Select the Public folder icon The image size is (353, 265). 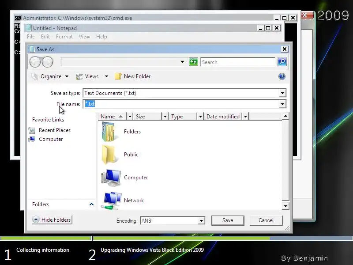tap(109, 155)
